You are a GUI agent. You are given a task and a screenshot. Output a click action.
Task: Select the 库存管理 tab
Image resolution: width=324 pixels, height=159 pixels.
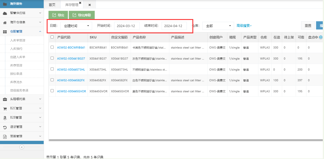(x=72, y=5)
